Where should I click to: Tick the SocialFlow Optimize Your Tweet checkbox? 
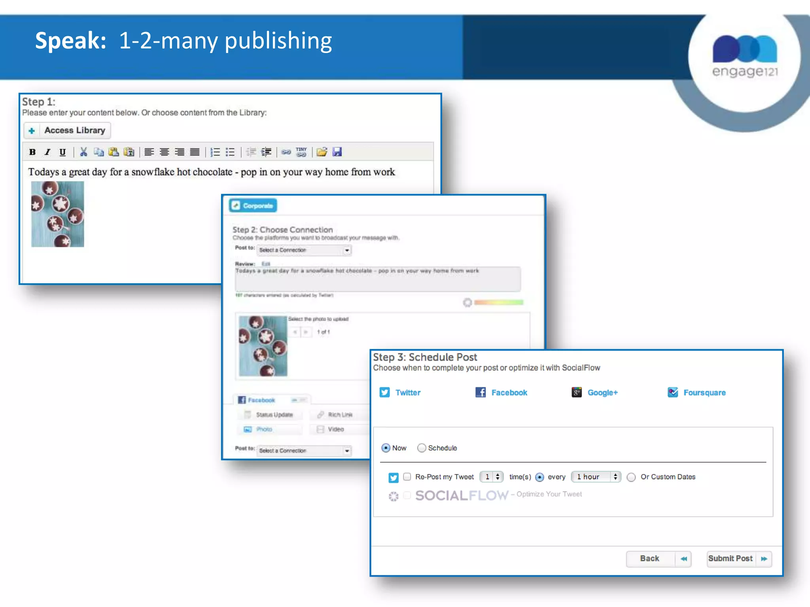[x=407, y=495]
